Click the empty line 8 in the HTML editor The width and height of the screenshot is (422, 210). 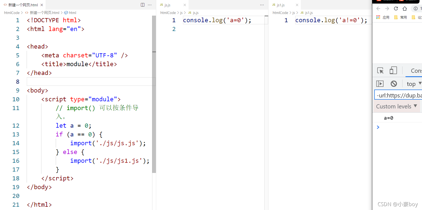pos(91,82)
